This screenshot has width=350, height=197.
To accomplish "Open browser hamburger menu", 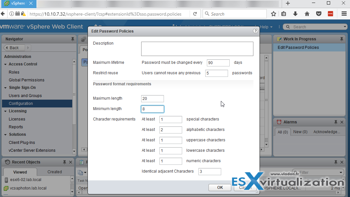I will [344, 14].
